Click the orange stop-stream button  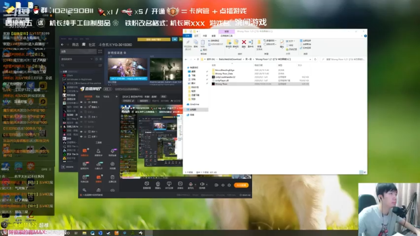pyautogui.click(x=241, y=185)
